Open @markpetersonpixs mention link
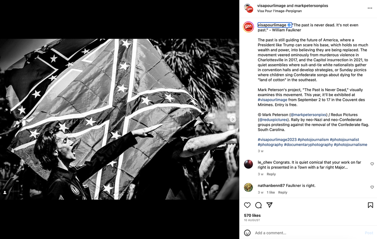The height and width of the screenshot is (239, 377). point(308,115)
